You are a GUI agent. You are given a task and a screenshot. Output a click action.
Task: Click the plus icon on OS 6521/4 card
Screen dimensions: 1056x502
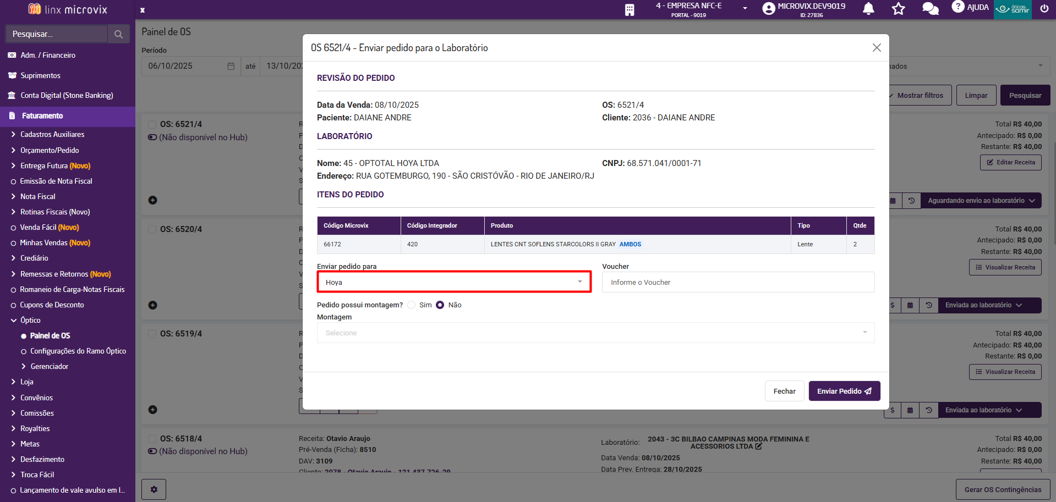[x=153, y=200]
